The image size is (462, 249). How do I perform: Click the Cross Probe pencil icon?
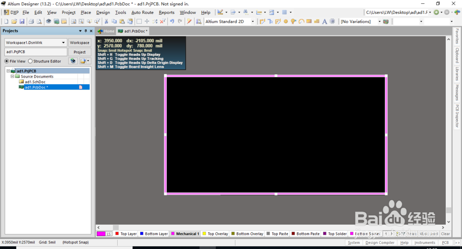[x=189, y=22]
